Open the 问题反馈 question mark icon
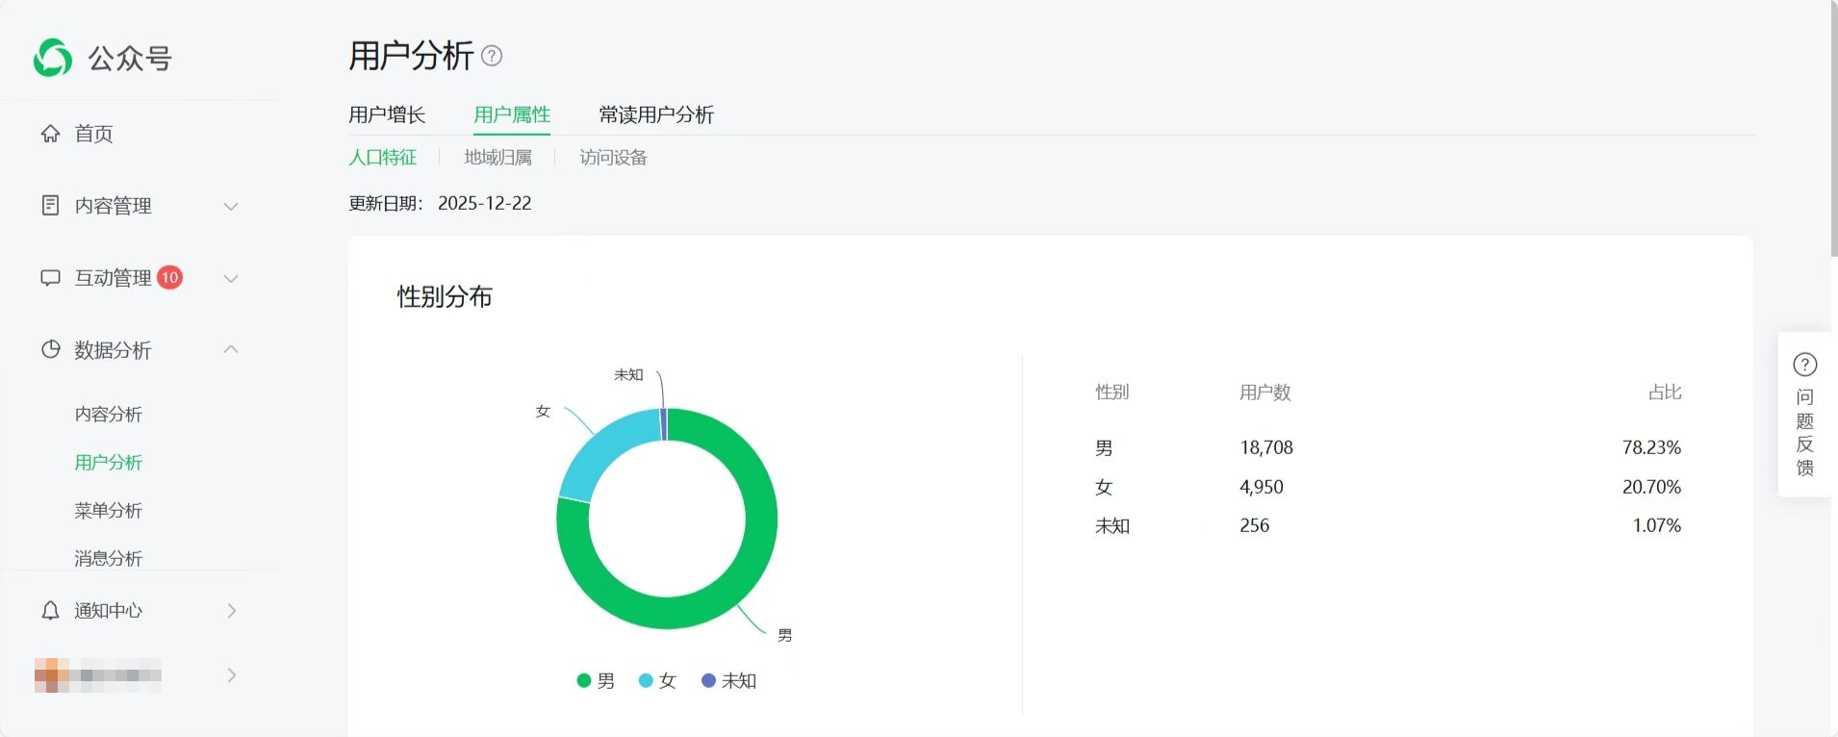This screenshot has width=1838, height=737. tap(1804, 365)
